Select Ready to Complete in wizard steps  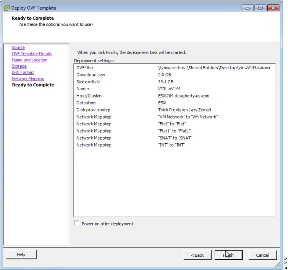tap(33, 85)
